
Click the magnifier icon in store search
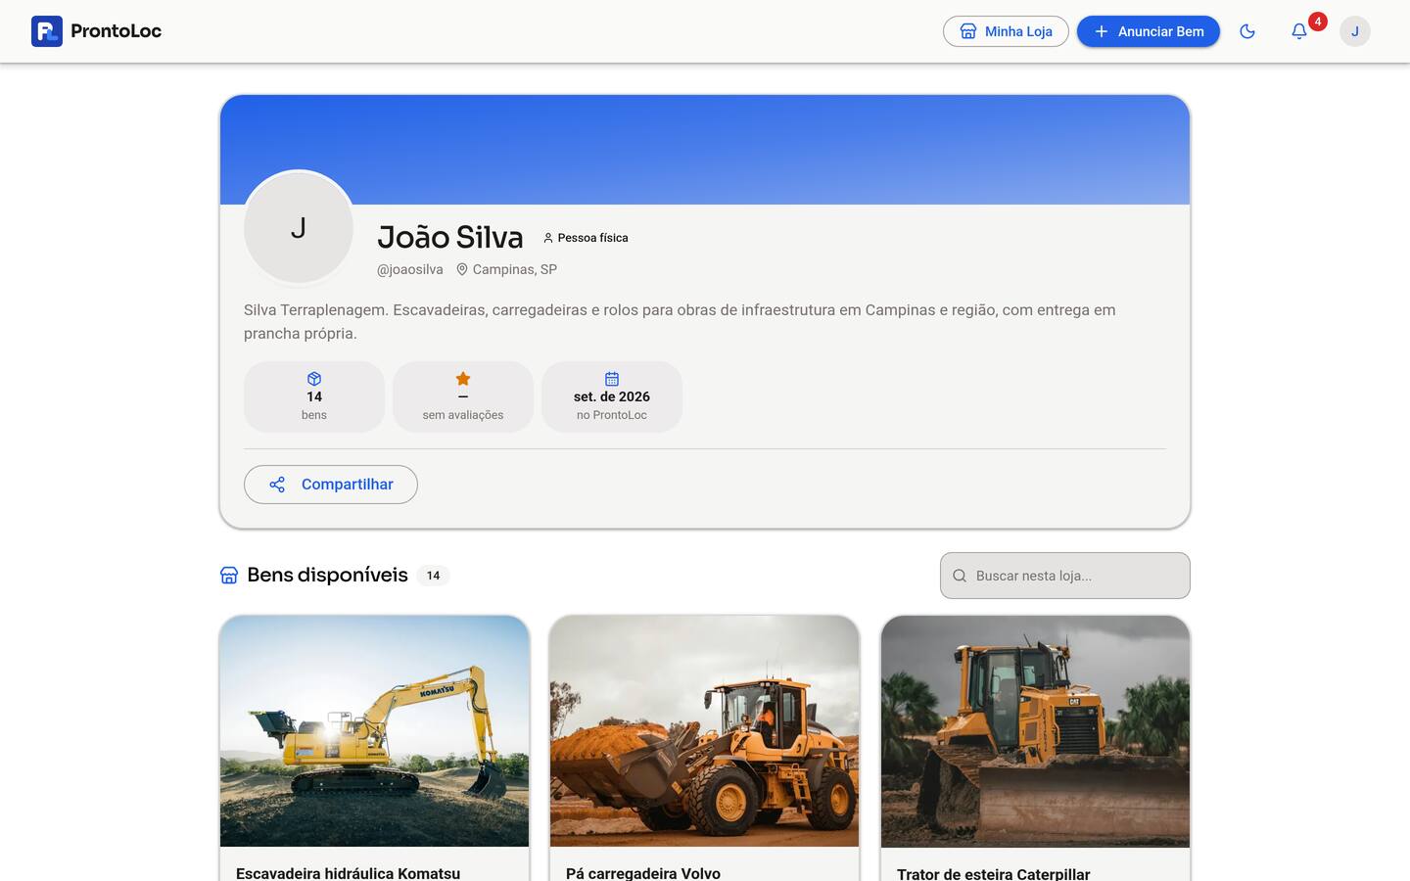[960, 576]
